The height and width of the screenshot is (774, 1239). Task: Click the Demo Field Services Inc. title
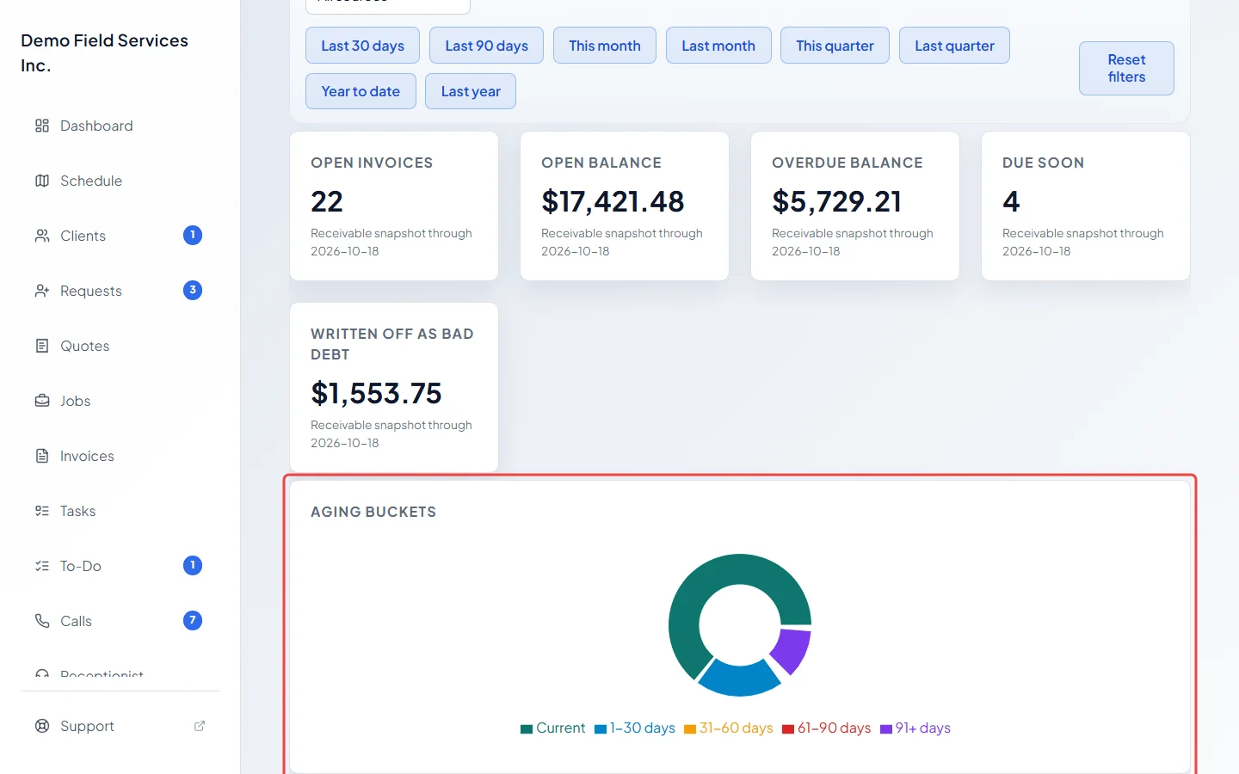pyautogui.click(x=104, y=52)
